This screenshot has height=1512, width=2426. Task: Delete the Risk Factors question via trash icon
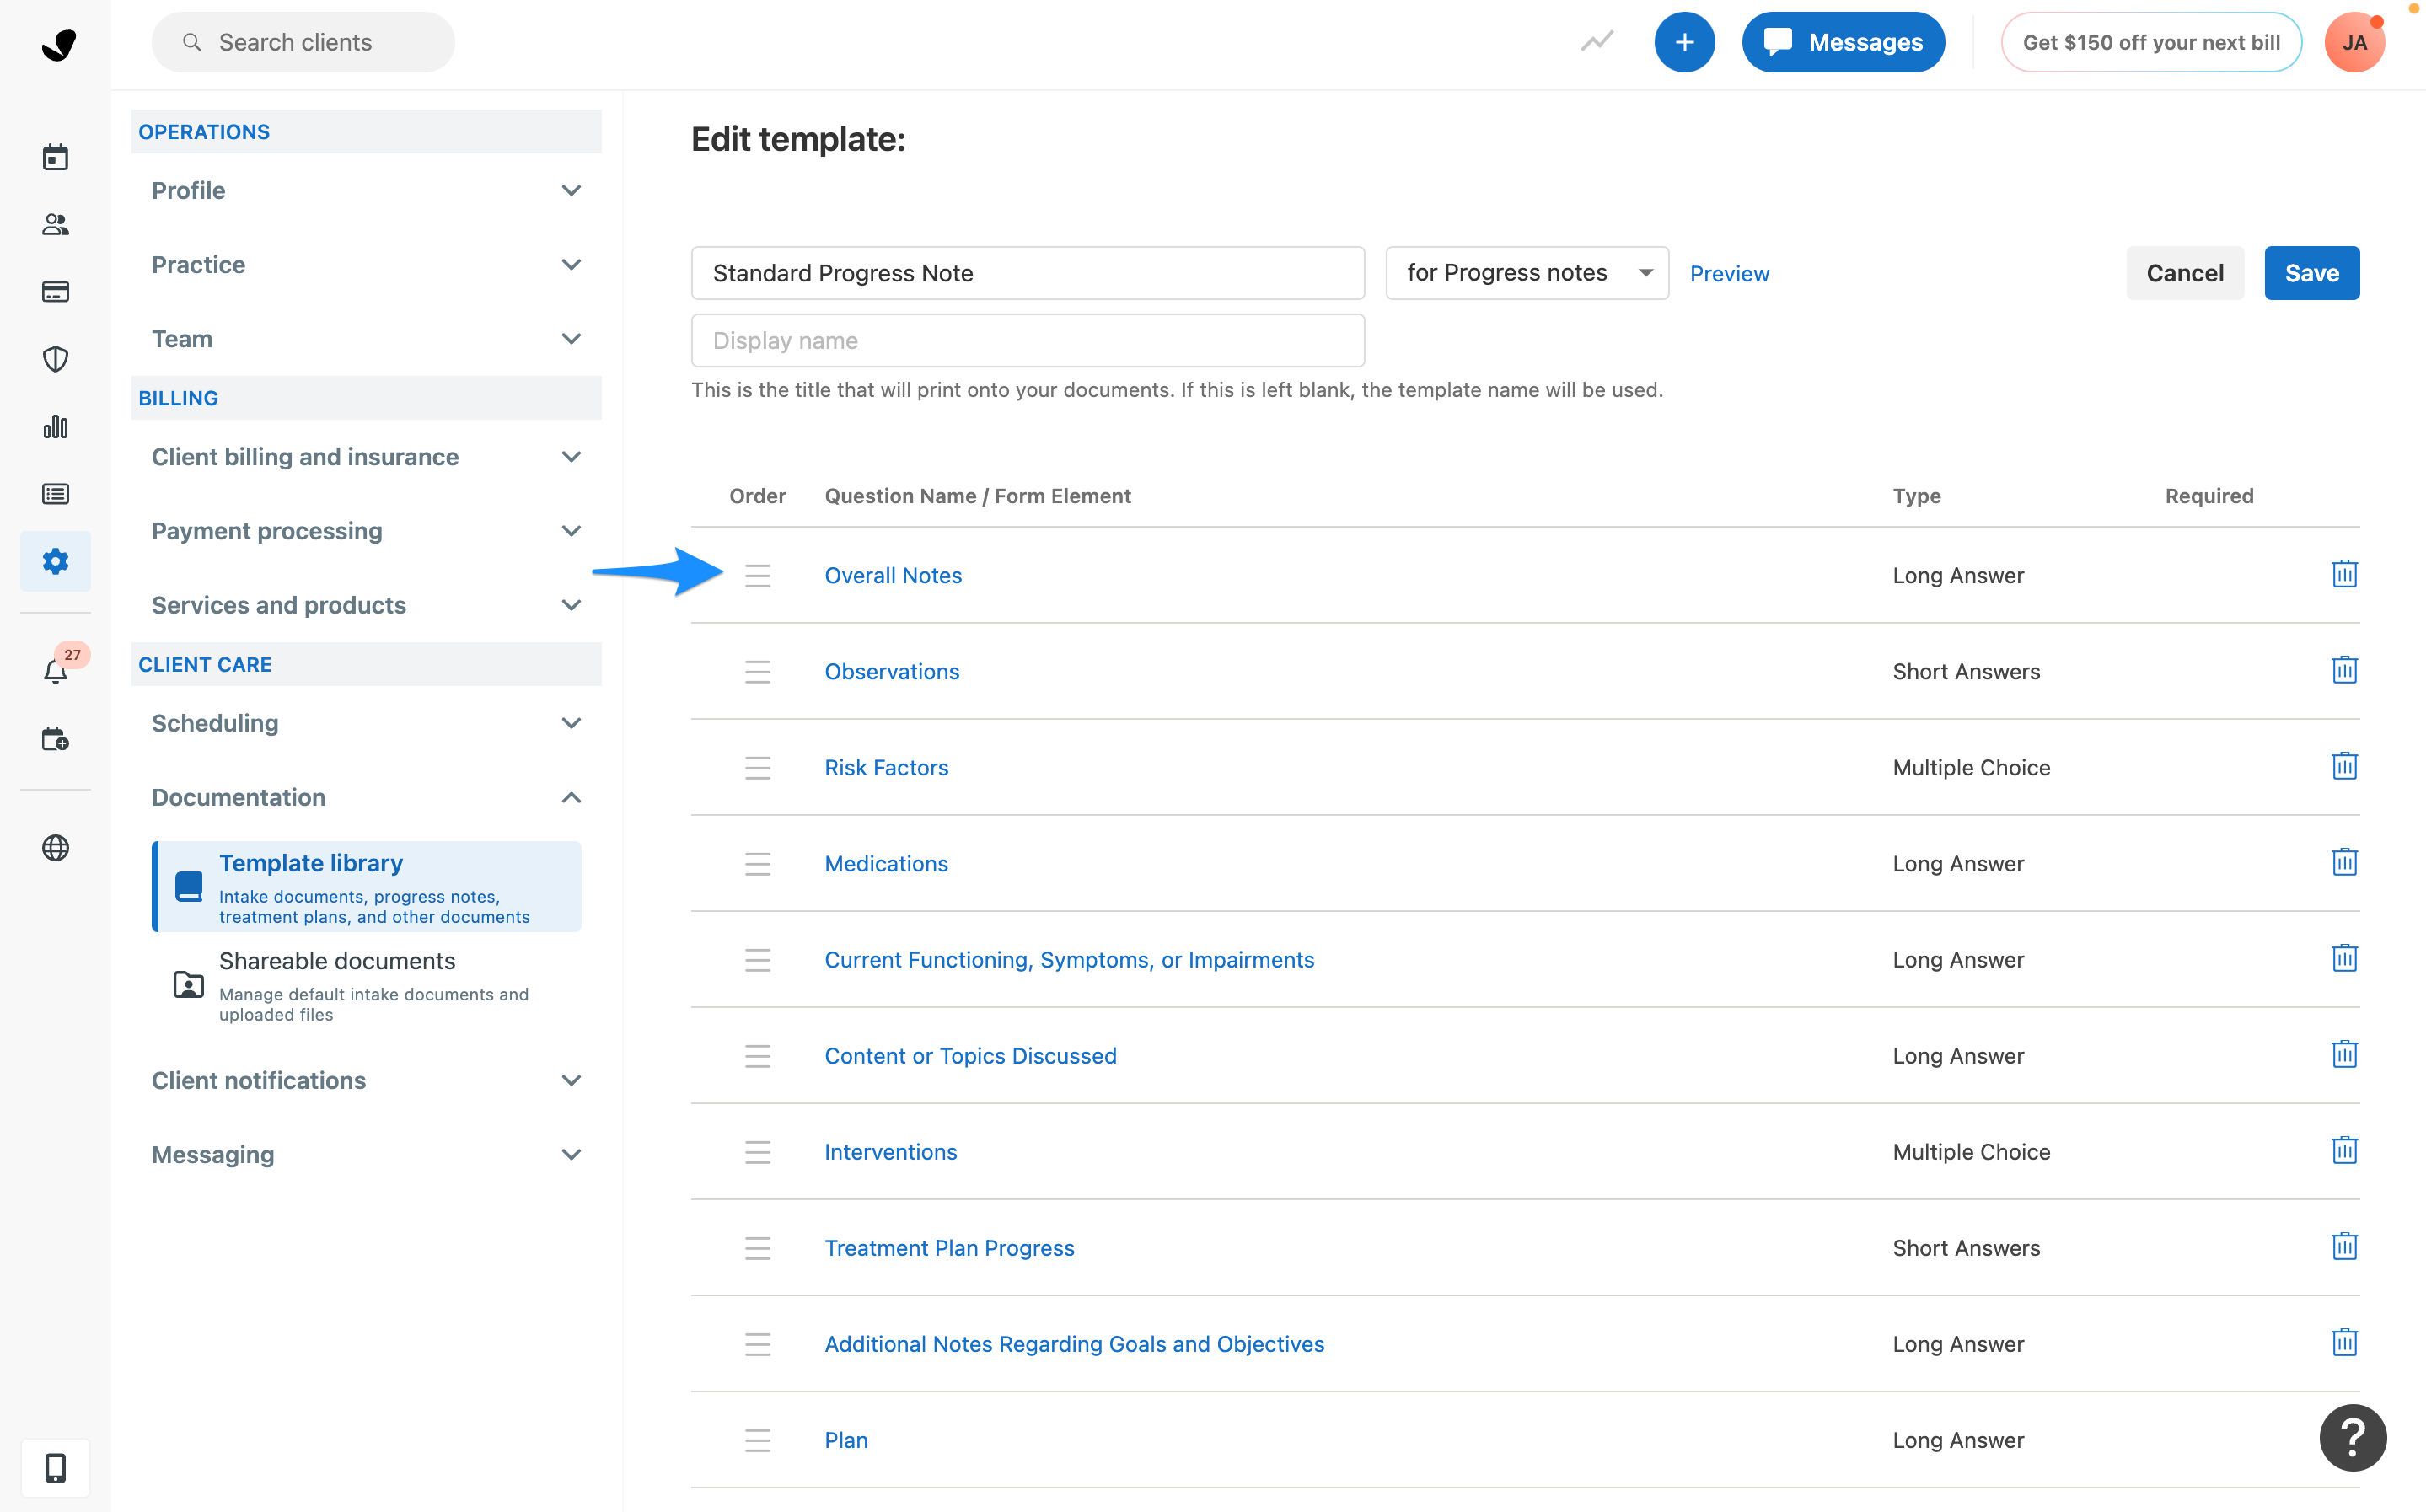[2345, 765]
